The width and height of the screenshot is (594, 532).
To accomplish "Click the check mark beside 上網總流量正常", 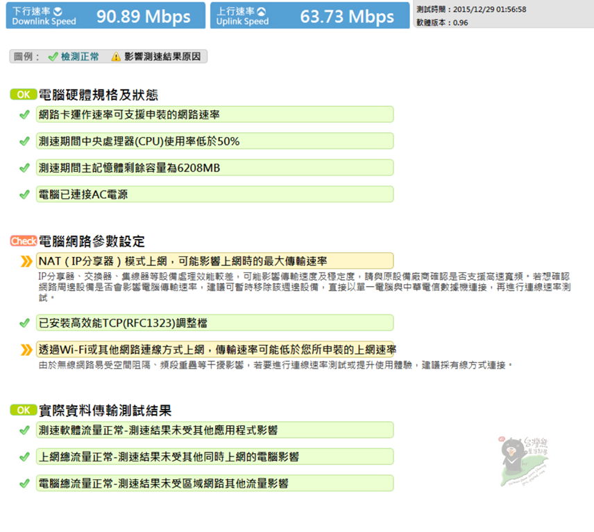I will (24, 457).
